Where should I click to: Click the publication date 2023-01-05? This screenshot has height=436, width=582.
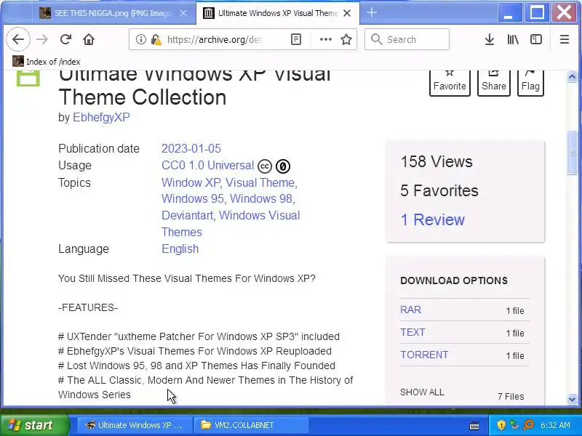(191, 149)
